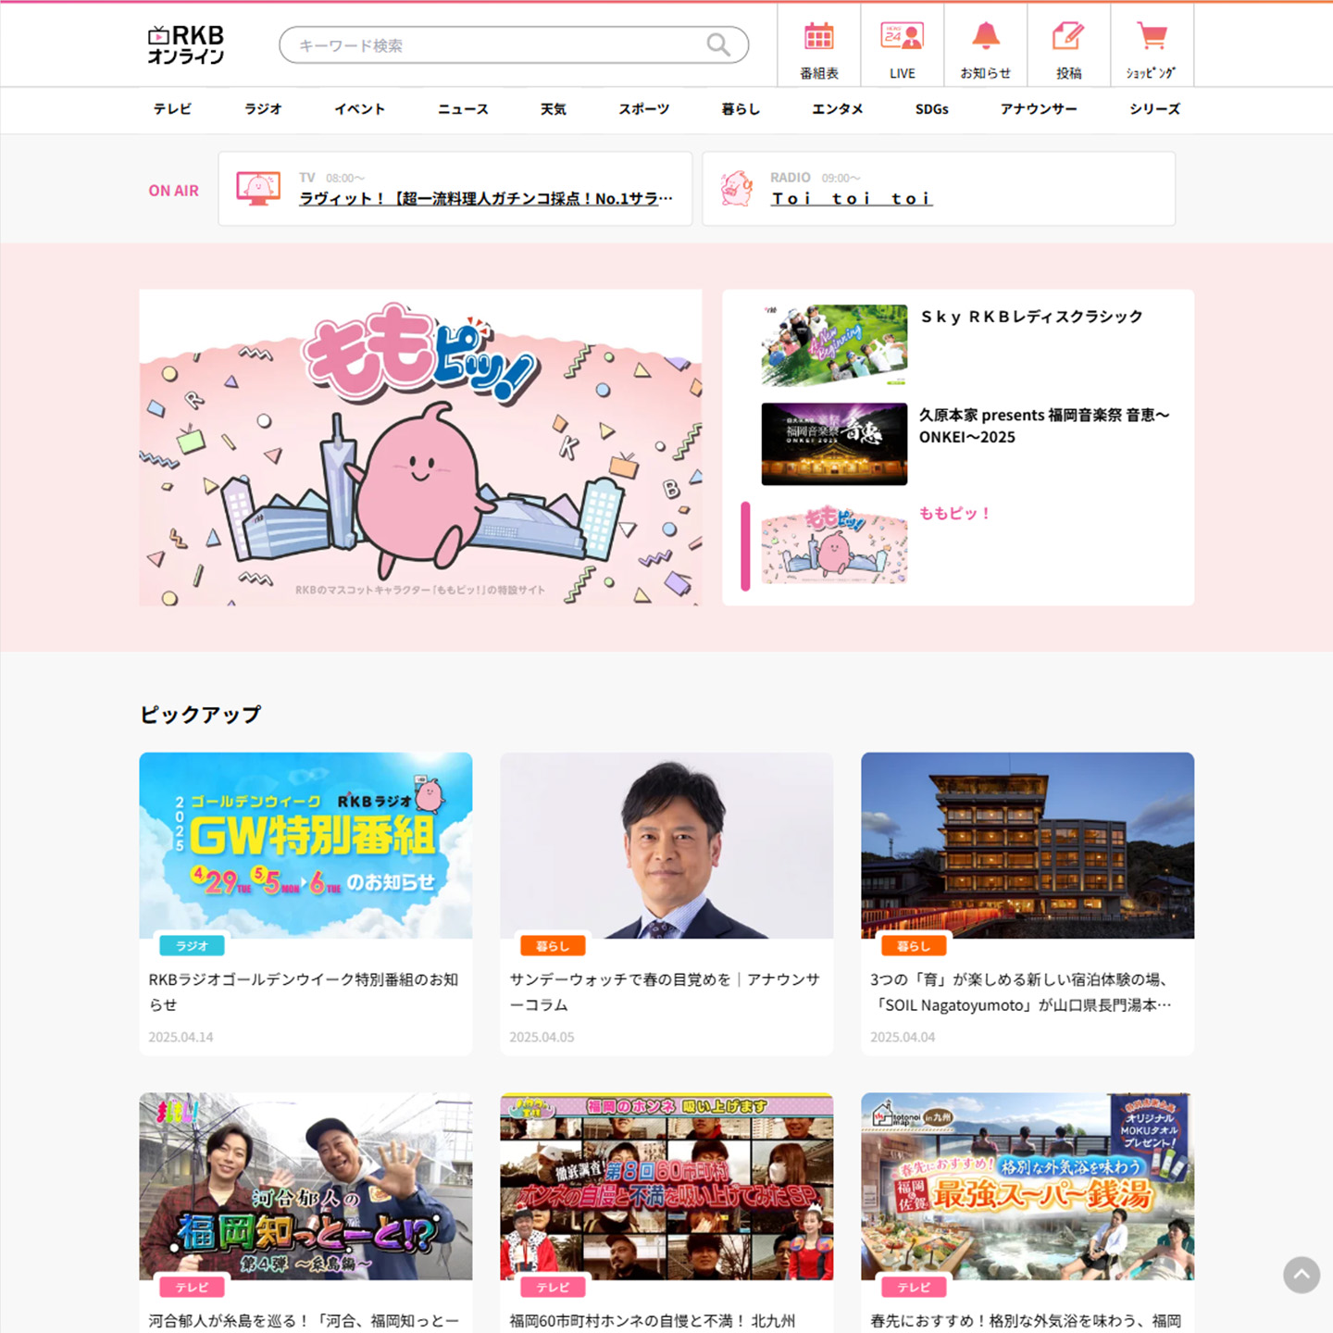Screen dimensions: 1333x1333
Task: Click the Sky RKBレディスクラシック golf thumbnail
Action: click(x=834, y=345)
